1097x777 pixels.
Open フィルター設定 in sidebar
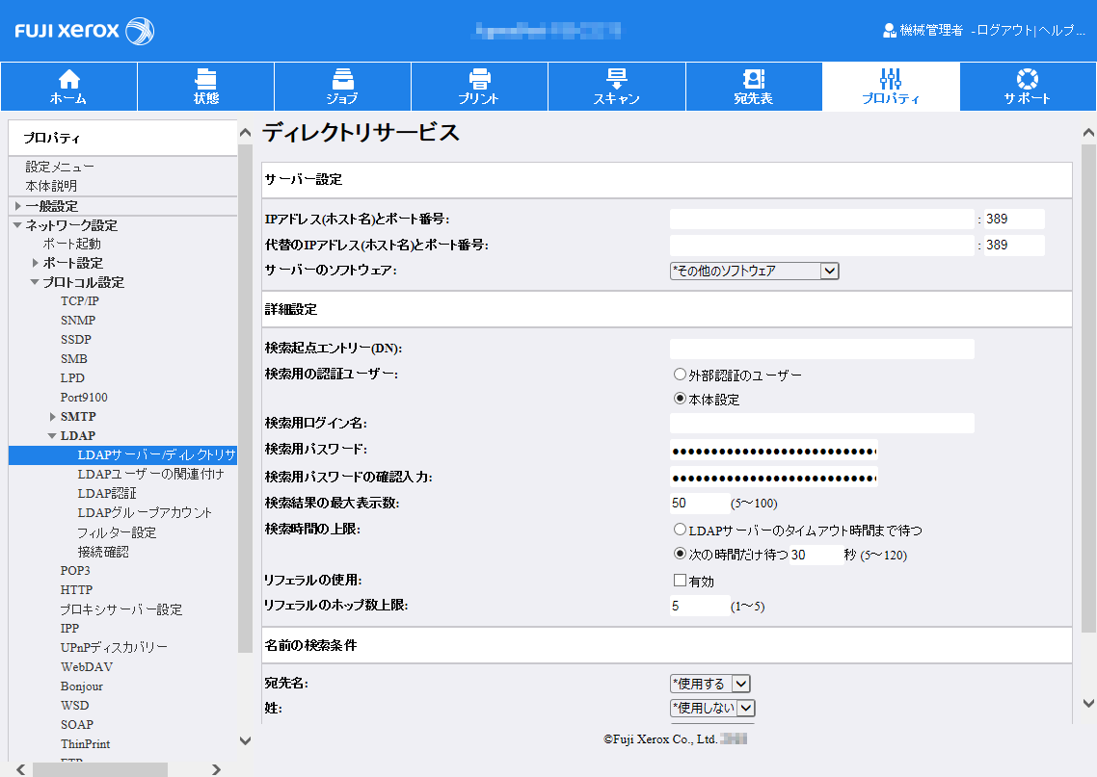(x=117, y=532)
